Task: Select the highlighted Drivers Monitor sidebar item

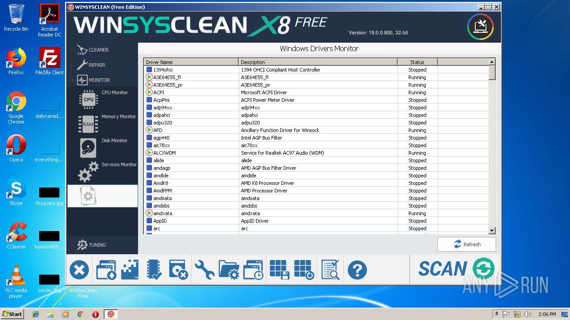Action: click(103, 196)
